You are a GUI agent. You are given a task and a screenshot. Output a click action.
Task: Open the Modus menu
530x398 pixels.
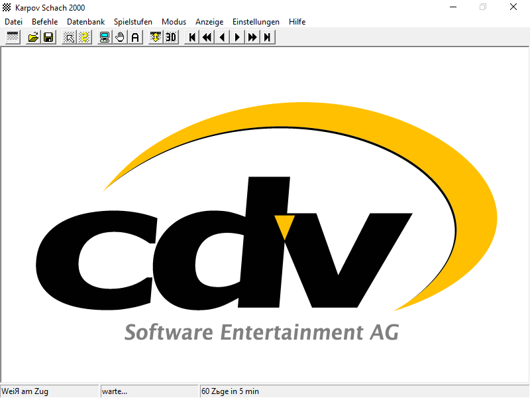point(174,22)
